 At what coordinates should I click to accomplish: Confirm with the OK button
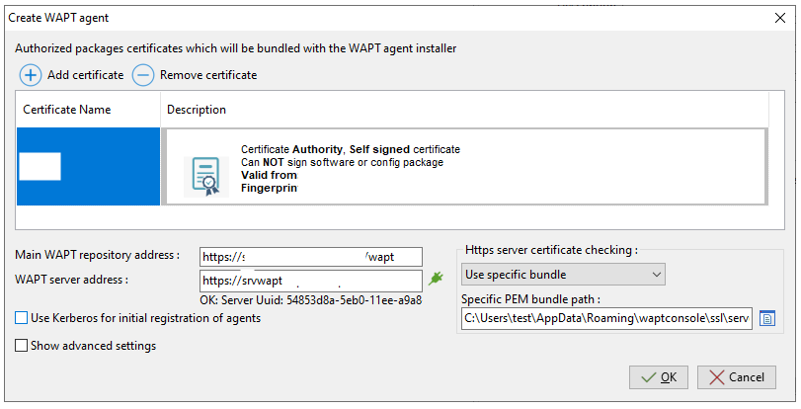click(659, 376)
